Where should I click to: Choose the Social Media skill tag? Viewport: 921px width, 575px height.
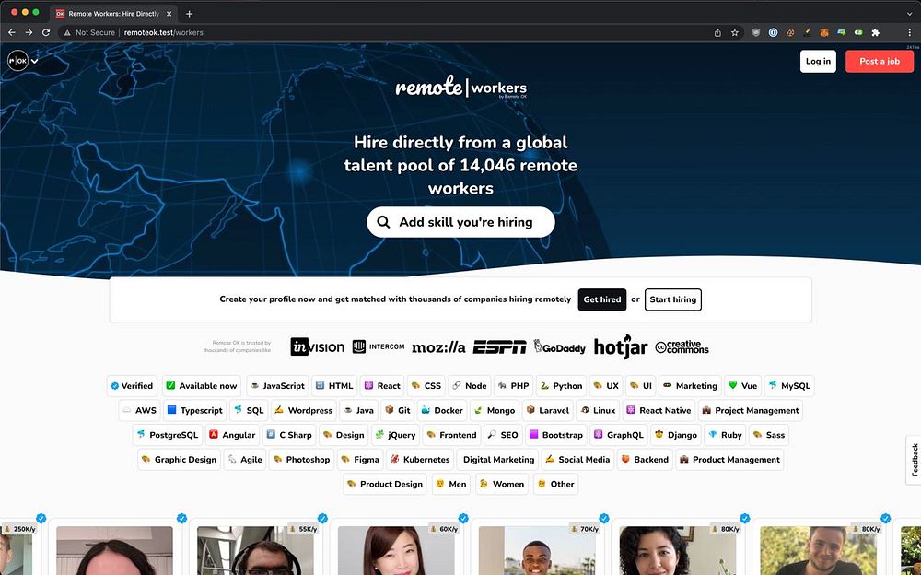coord(577,460)
